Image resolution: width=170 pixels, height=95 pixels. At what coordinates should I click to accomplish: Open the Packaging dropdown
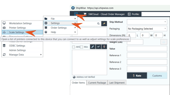tap(147, 29)
